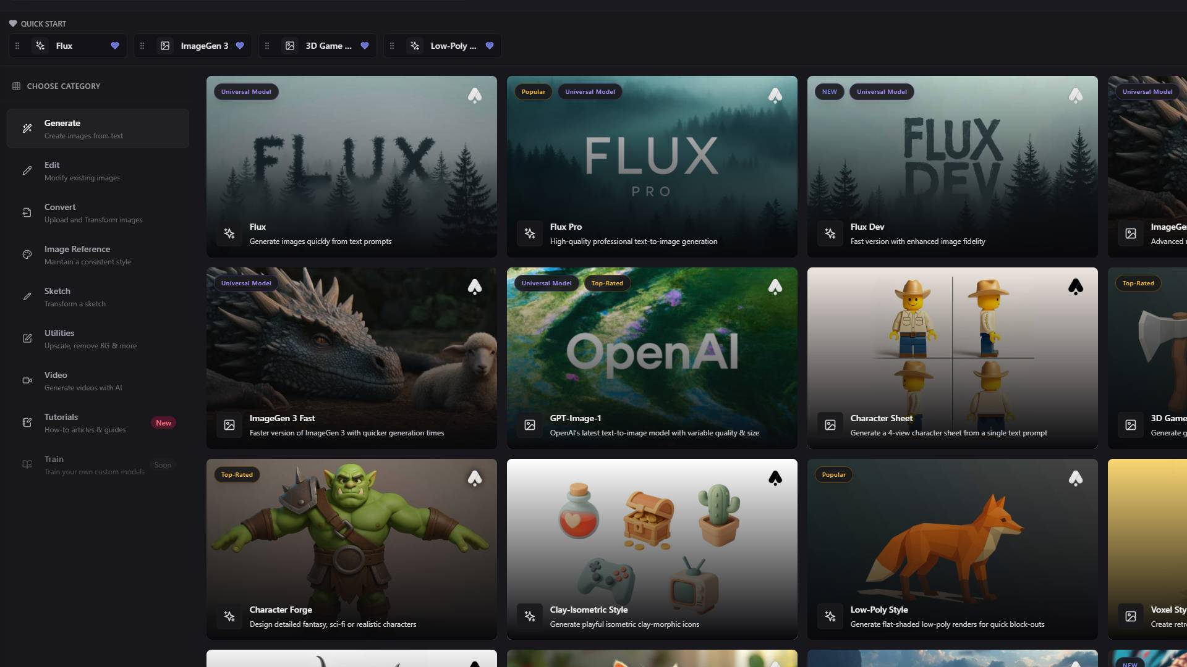The width and height of the screenshot is (1187, 667).
Task: Click the Sketch pencil icon
Action: tap(27, 296)
